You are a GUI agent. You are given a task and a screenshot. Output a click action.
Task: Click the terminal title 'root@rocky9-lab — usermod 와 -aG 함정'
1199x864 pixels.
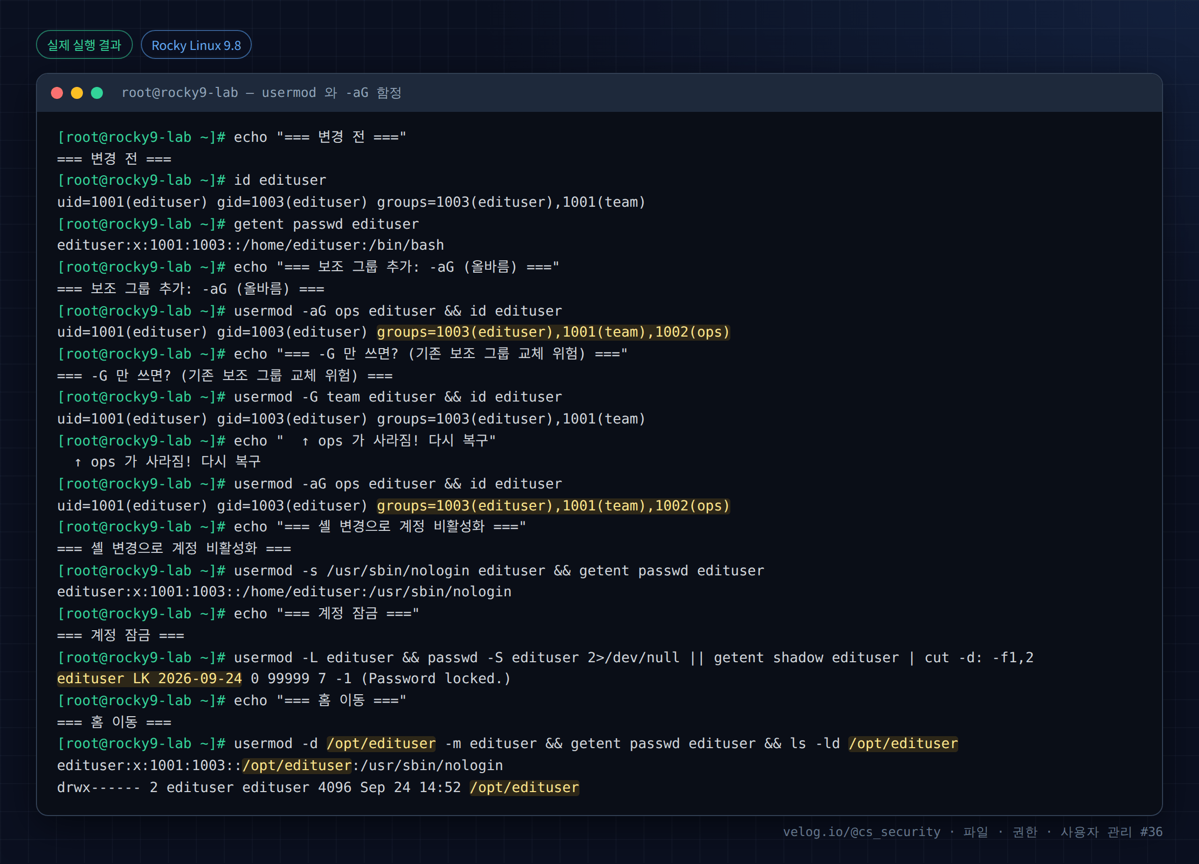(x=261, y=93)
